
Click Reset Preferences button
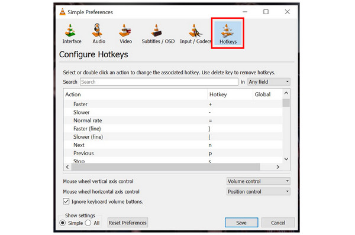pyautogui.click(x=127, y=223)
